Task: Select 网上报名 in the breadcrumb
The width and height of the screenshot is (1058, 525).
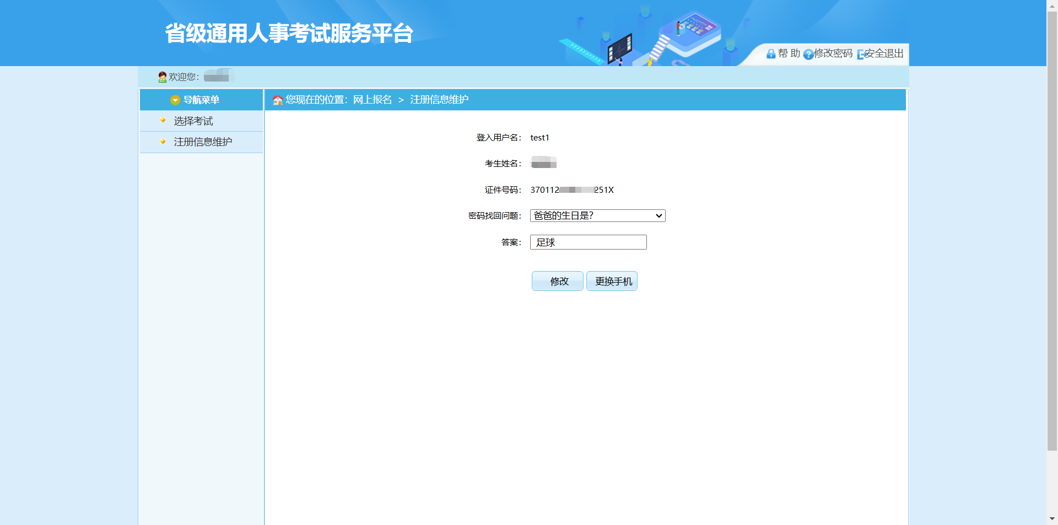Action: coord(373,100)
